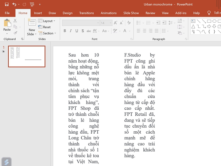Toggle Underline formatting
Viewport: 221px width, 166px height.
click(77, 31)
